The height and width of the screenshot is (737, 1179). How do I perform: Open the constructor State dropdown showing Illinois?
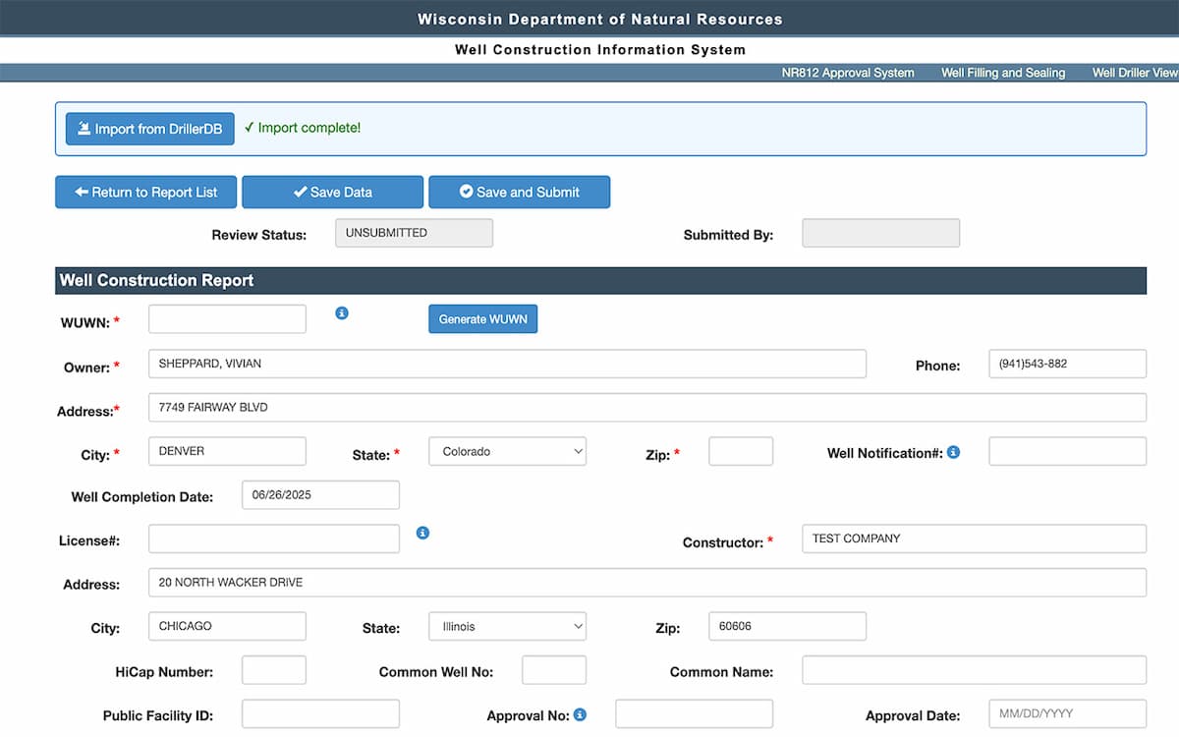507,626
